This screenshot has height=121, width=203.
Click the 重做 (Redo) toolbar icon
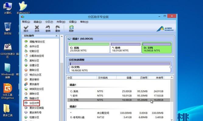58,28
